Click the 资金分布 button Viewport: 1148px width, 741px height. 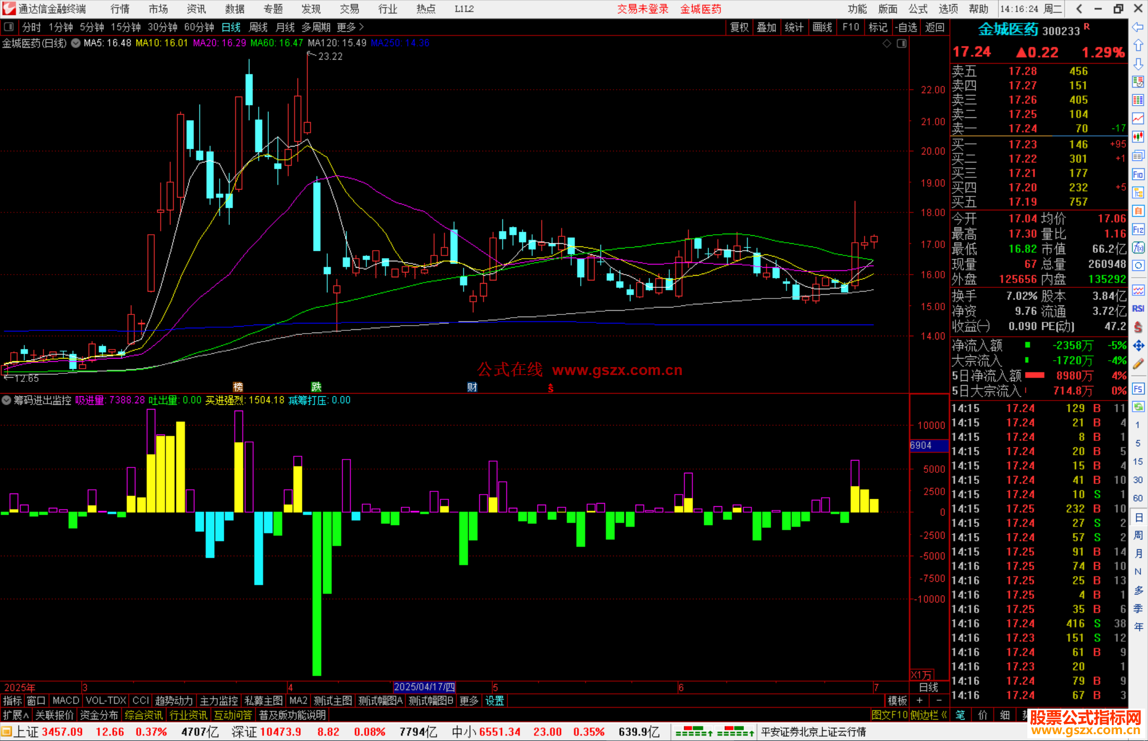coord(99,715)
